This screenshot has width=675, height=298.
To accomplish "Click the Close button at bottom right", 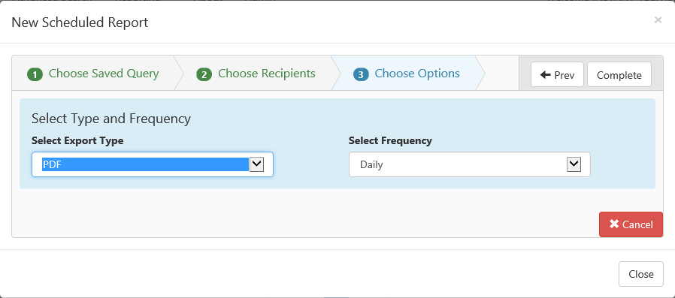I will pos(641,274).
